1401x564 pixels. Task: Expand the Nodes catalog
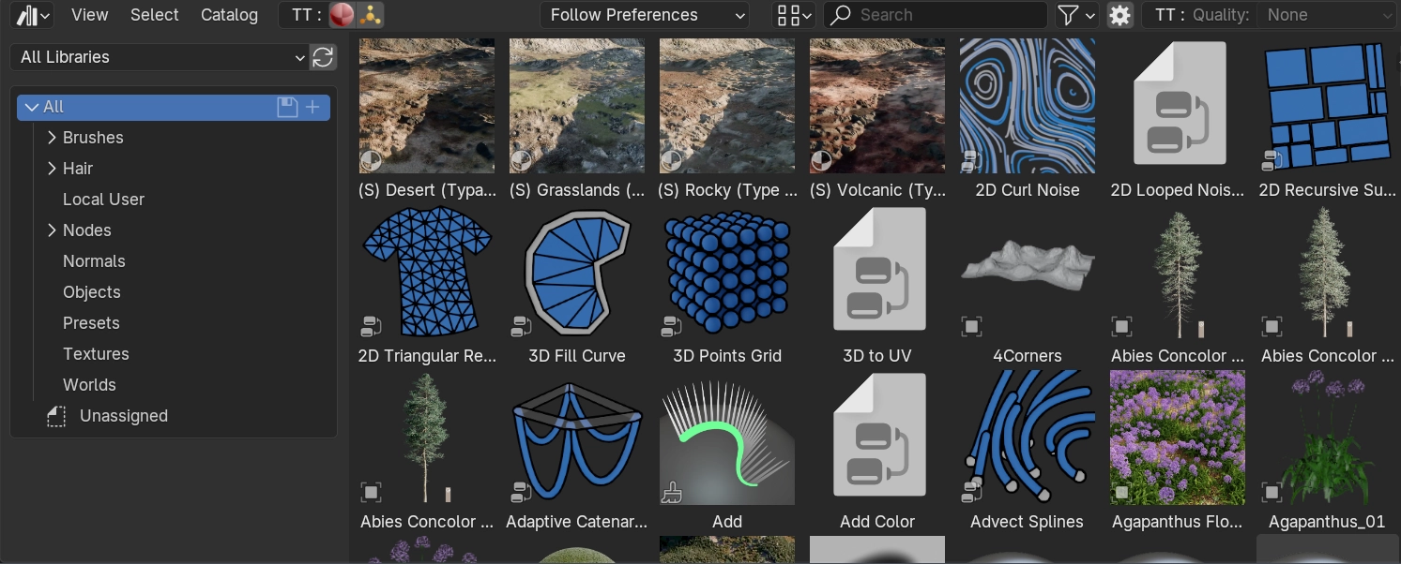click(x=52, y=230)
